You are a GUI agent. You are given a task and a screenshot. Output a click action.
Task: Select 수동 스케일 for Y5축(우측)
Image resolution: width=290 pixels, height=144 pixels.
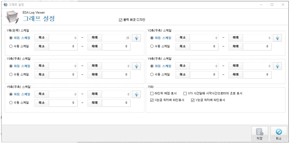coord(19,103)
